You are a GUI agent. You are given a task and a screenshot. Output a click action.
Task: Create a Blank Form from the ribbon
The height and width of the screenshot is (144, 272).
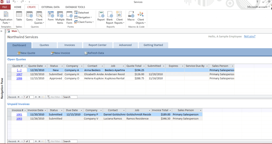tap(69, 16)
